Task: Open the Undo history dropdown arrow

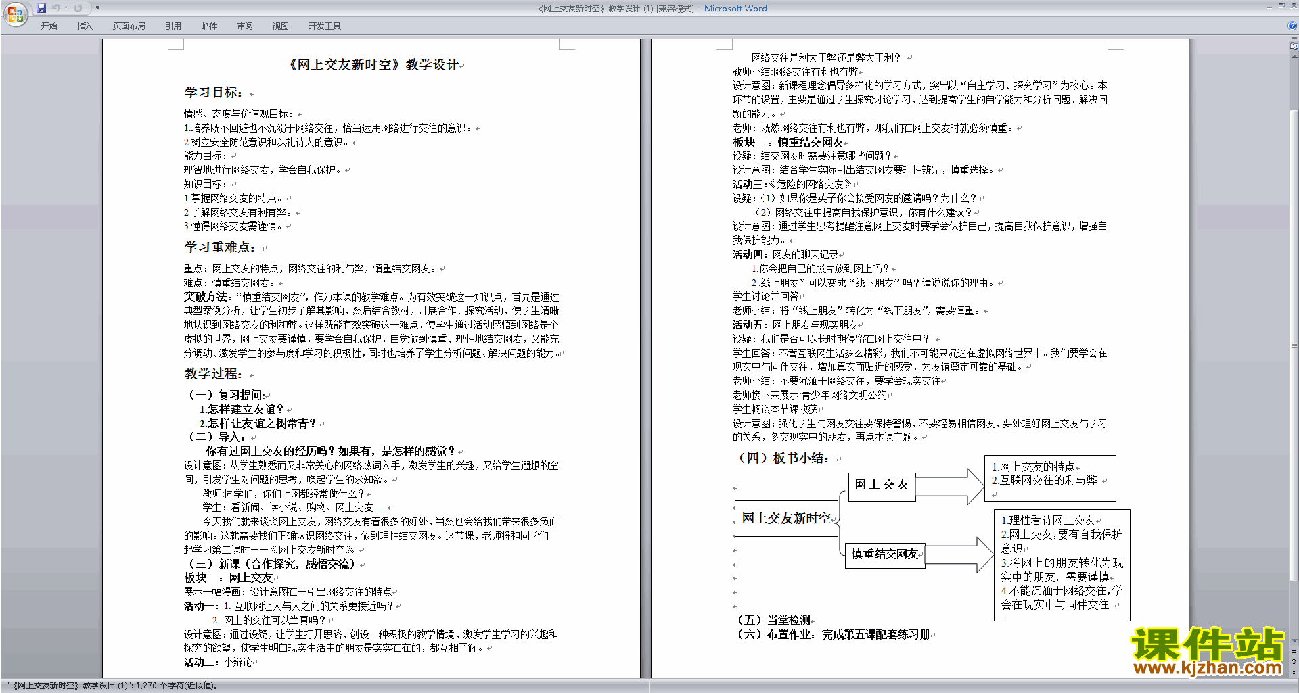Action: 66,8
